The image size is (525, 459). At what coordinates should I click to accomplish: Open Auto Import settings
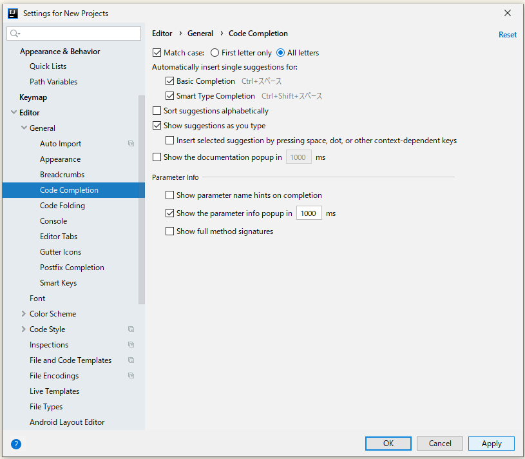(x=61, y=144)
